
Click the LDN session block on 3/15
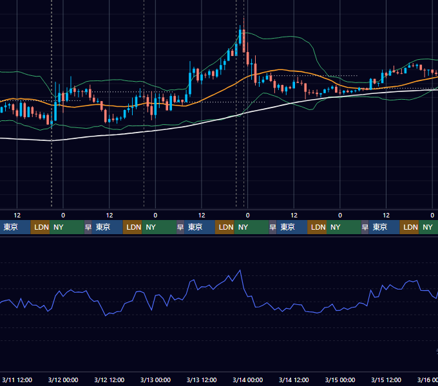409,227
